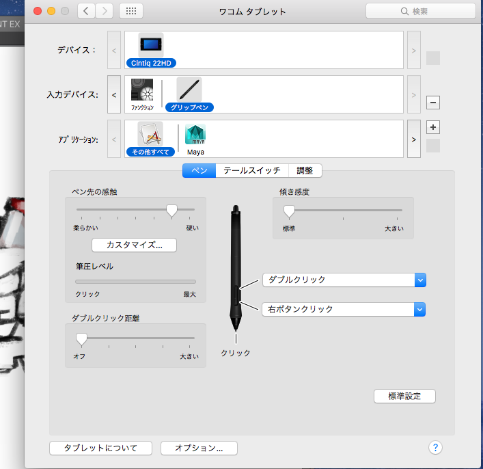Select the グリップペン pen icon
The height and width of the screenshot is (469, 483).
pyautogui.click(x=189, y=90)
